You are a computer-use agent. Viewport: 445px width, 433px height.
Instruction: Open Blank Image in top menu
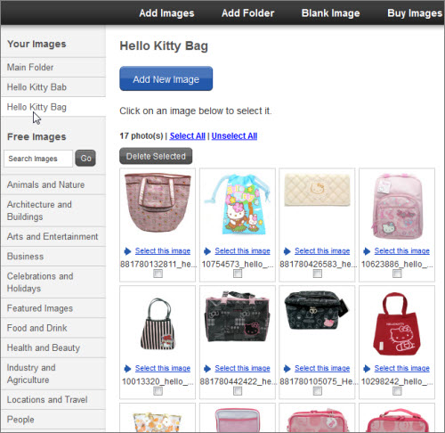[x=330, y=13]
